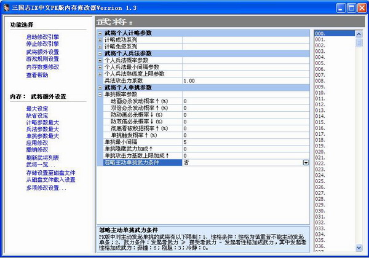Select general 000. in list
Screen dimensions: 369x258
(x=335, y=33)
